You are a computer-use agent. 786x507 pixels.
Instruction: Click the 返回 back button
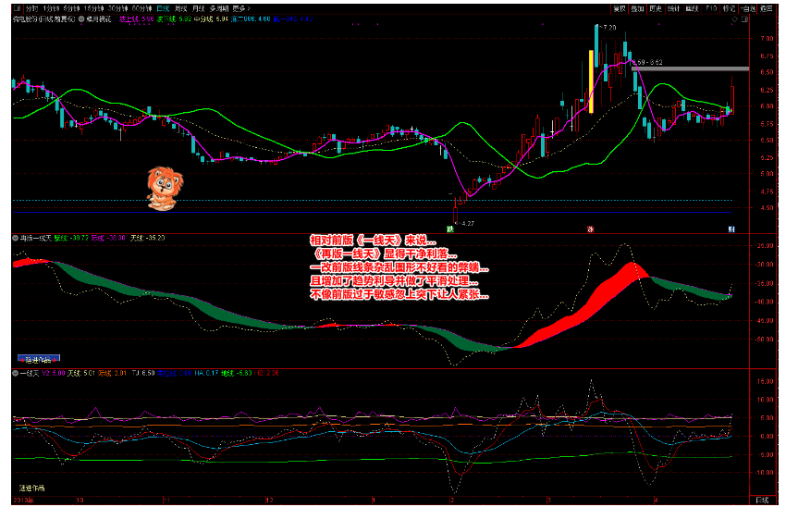pyautogui.click(x=766, y=7)
